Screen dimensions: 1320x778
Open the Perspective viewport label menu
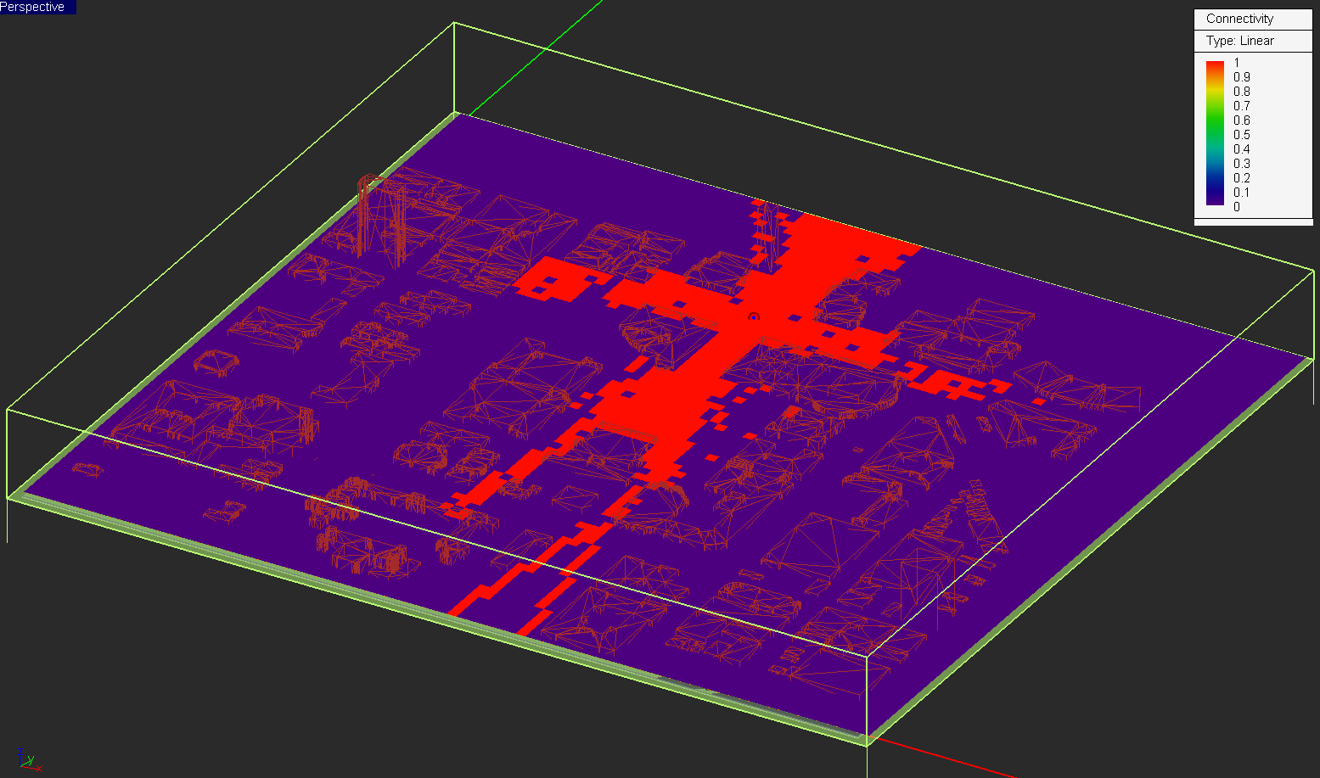pos(37,7)
